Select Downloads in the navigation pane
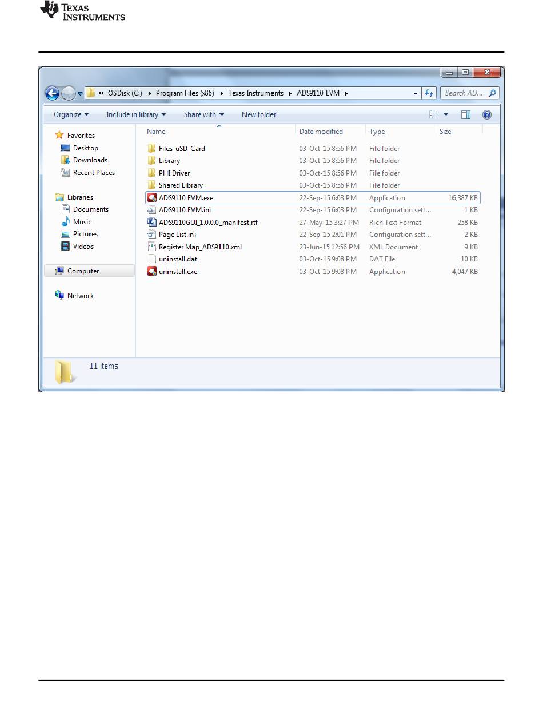This screenshot has width=543, height=710. tap(90, 160)
